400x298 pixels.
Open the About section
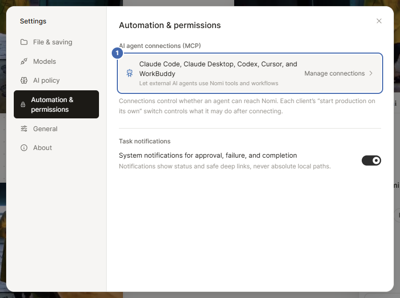[56, 148]
